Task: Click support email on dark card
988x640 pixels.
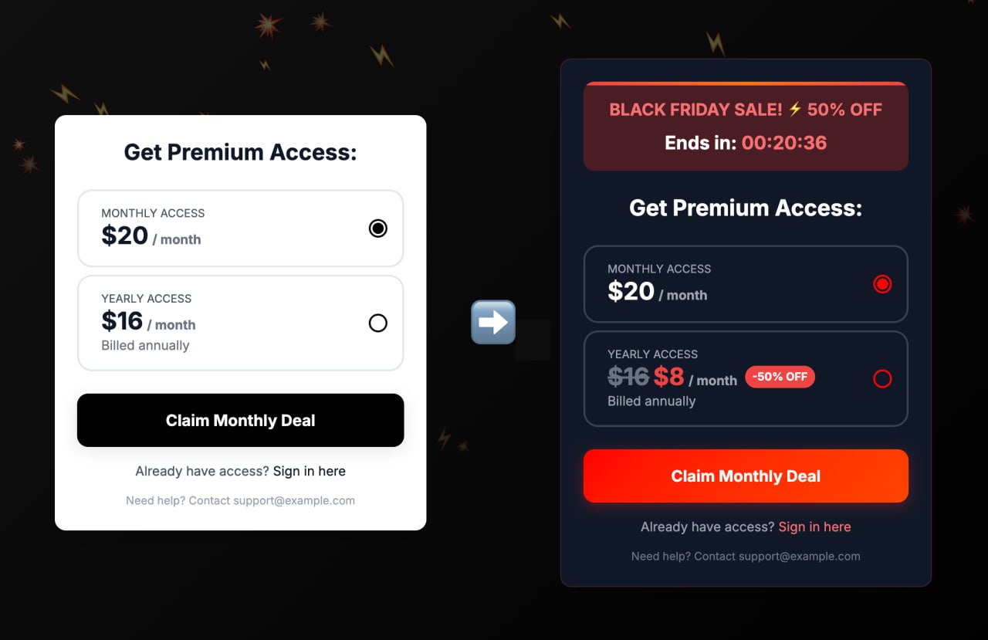Action: click(x=799, y=556)
